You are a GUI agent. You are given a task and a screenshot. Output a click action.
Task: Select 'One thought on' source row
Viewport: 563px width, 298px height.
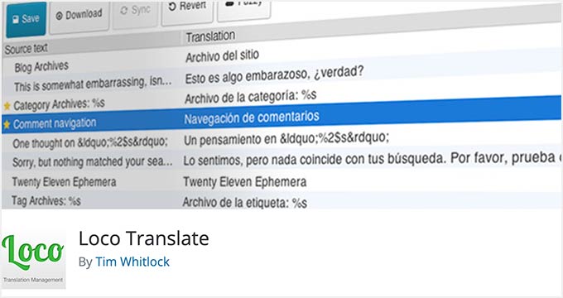(x=90, y=142)
